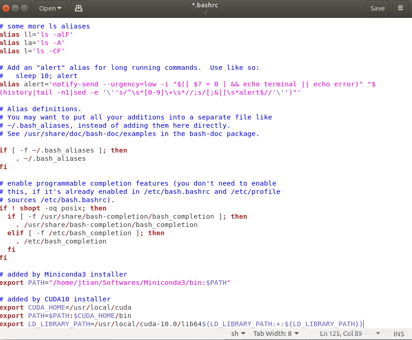This screenshot has width=412, height=340.
Task: Save the .bashrc file
Action: coord(378,8)
